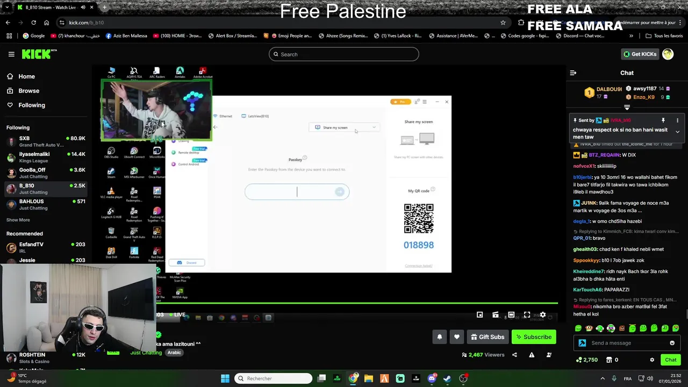Click the KICK logo

coord(39,54)
